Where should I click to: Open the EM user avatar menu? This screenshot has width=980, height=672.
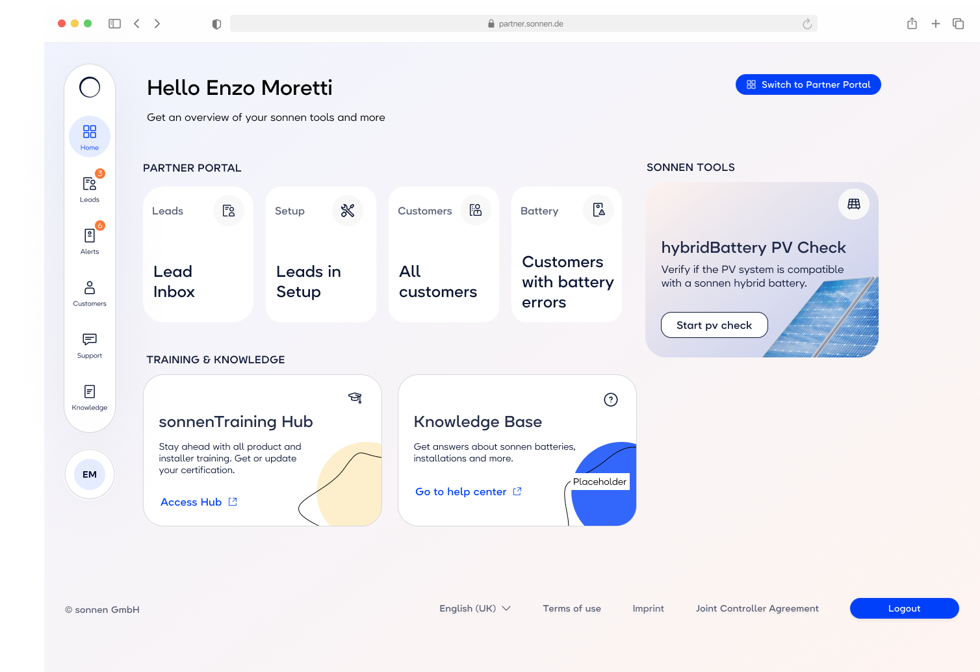coord(90,474)
